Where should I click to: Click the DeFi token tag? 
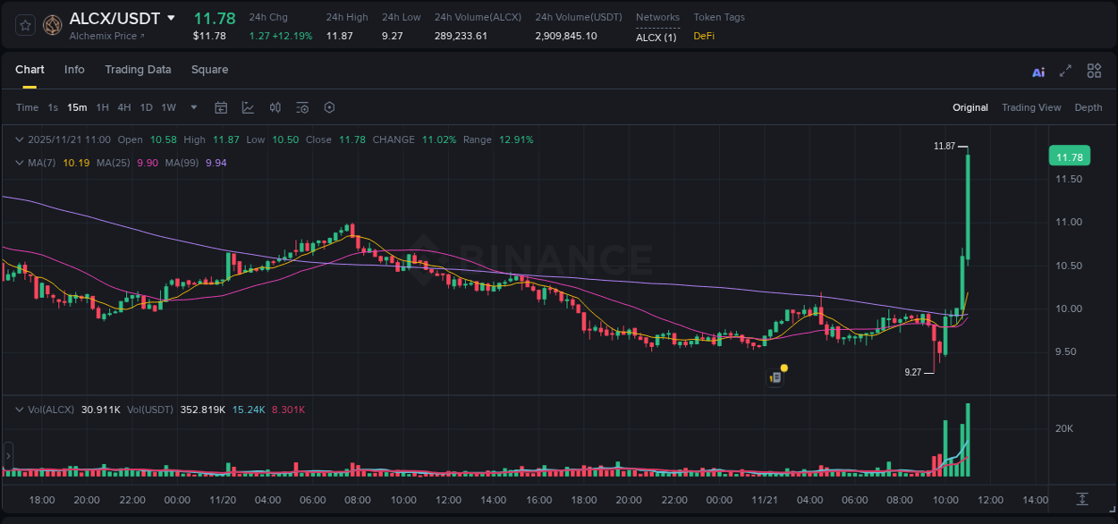[x=706, y=37]
